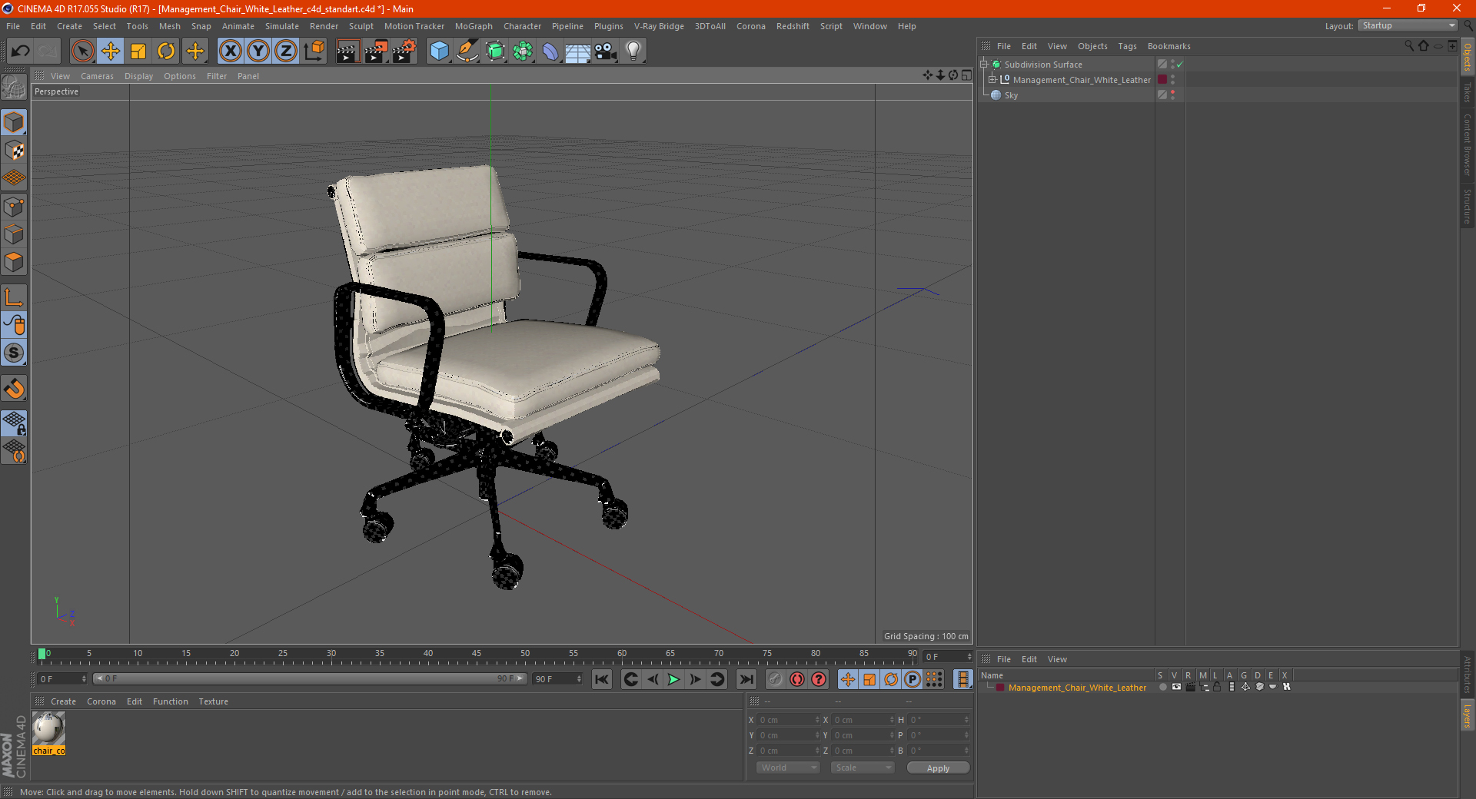
Task: Toggle Subdivision Surface enable checkmark
Action: coord(1180,65)
